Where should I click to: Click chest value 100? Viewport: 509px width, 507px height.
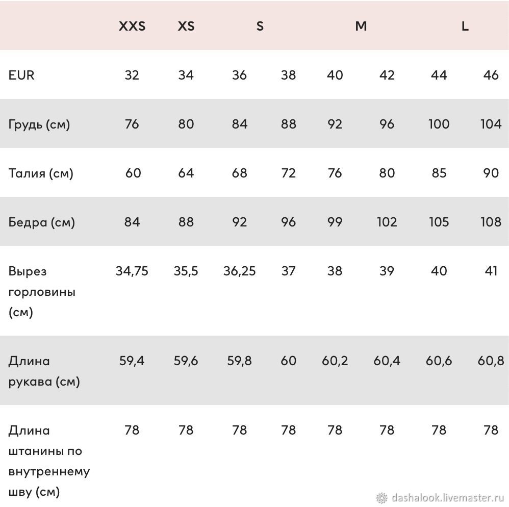439,124
